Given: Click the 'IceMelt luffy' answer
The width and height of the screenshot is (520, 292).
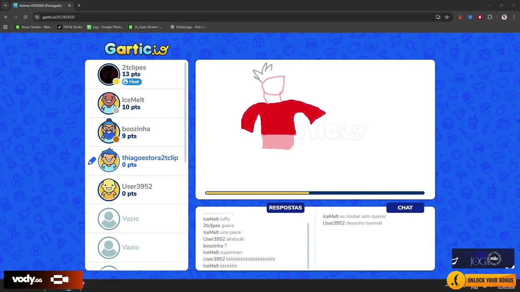Looking at the screenshot, I should point(217,219).
